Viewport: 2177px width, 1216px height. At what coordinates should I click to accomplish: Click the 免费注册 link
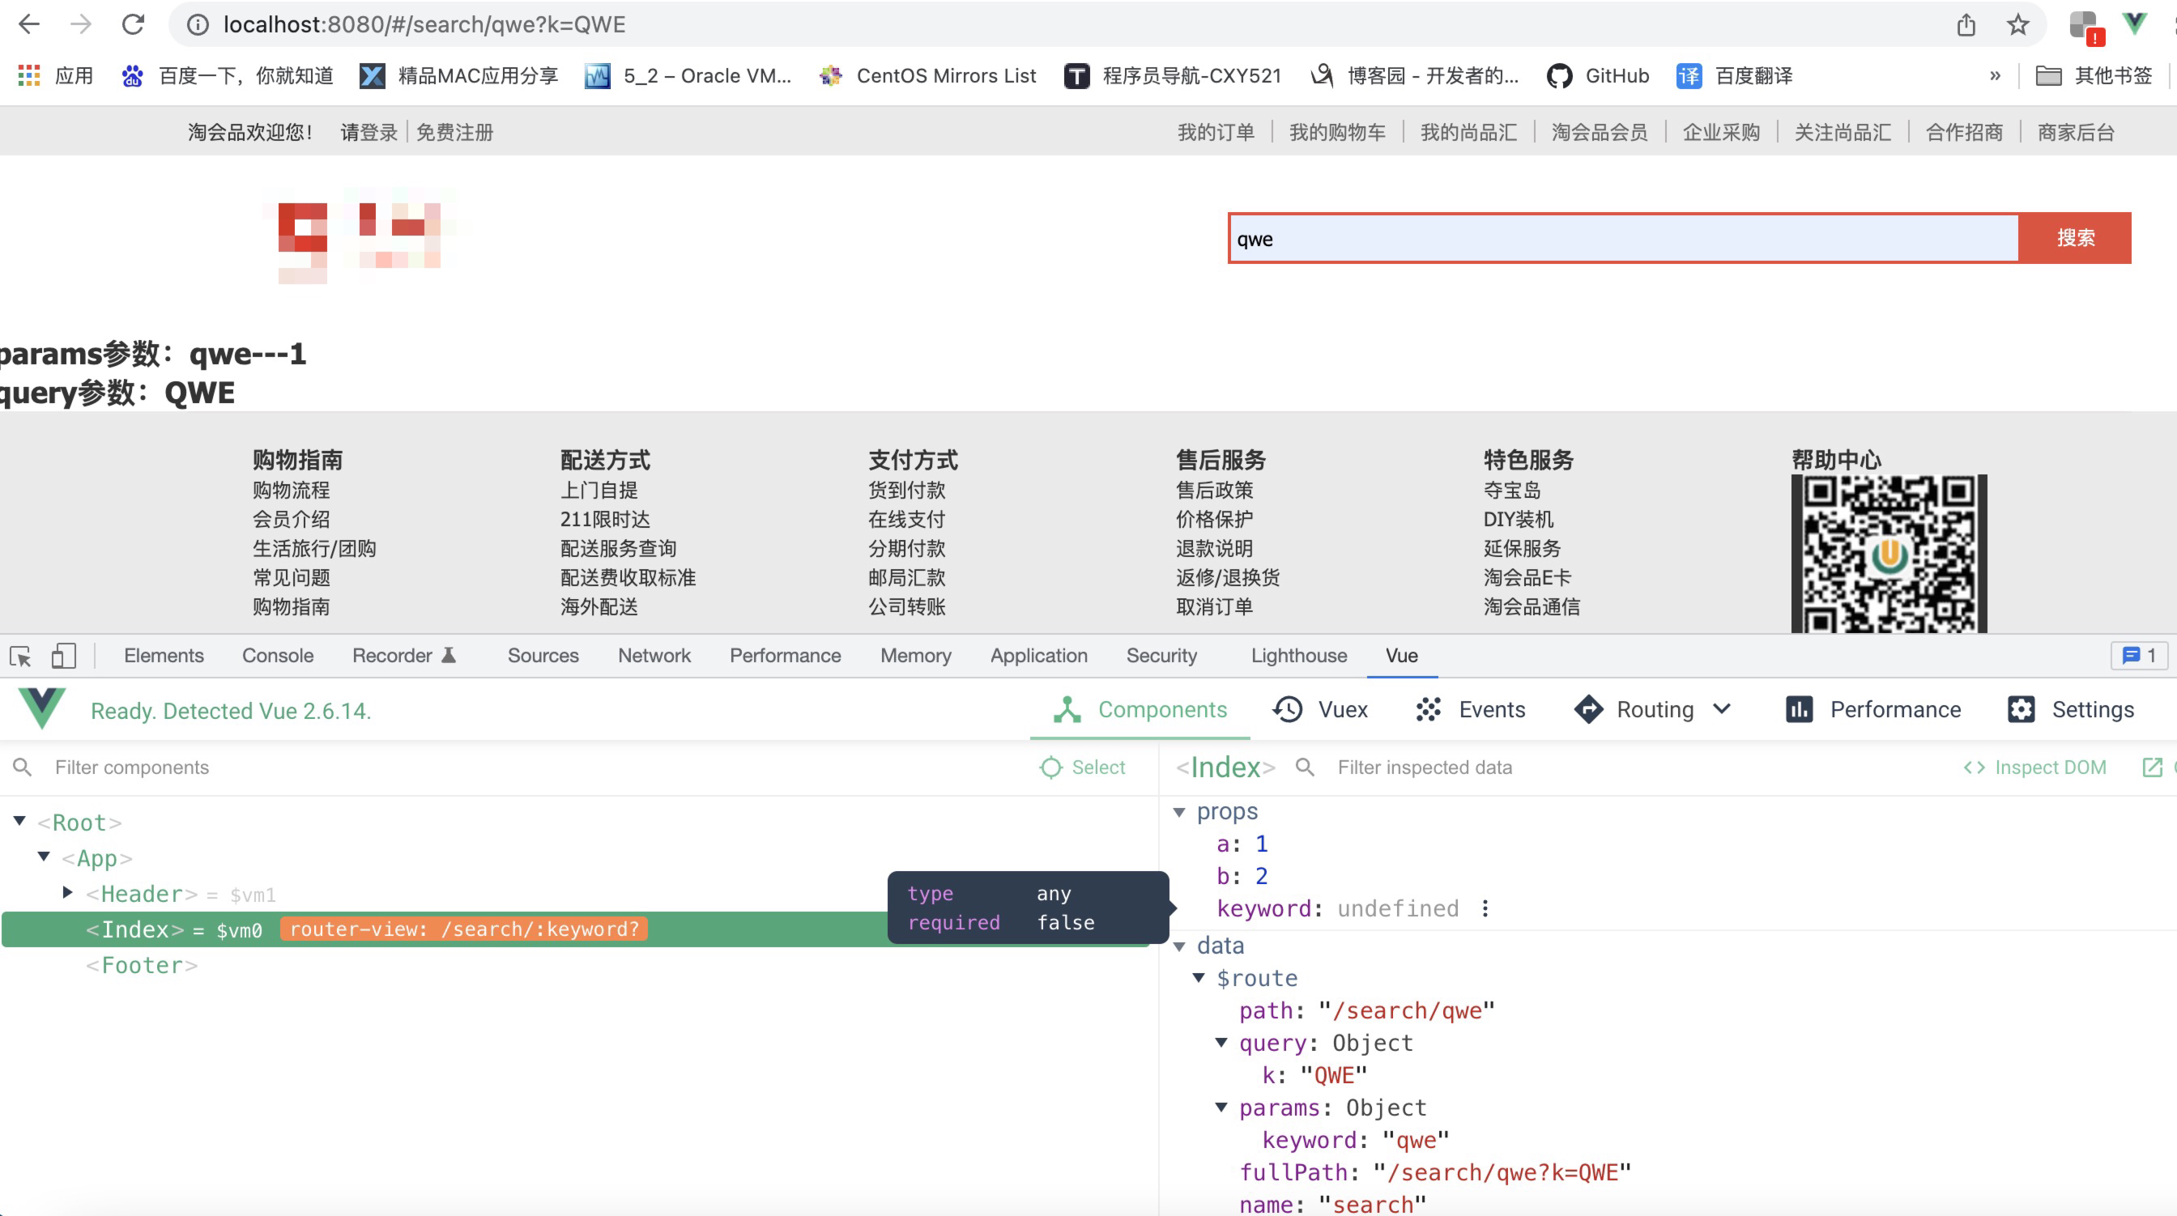454,133
